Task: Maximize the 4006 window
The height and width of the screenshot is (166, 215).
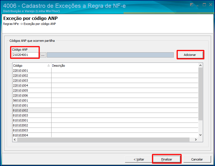Action: coord(204,5)
